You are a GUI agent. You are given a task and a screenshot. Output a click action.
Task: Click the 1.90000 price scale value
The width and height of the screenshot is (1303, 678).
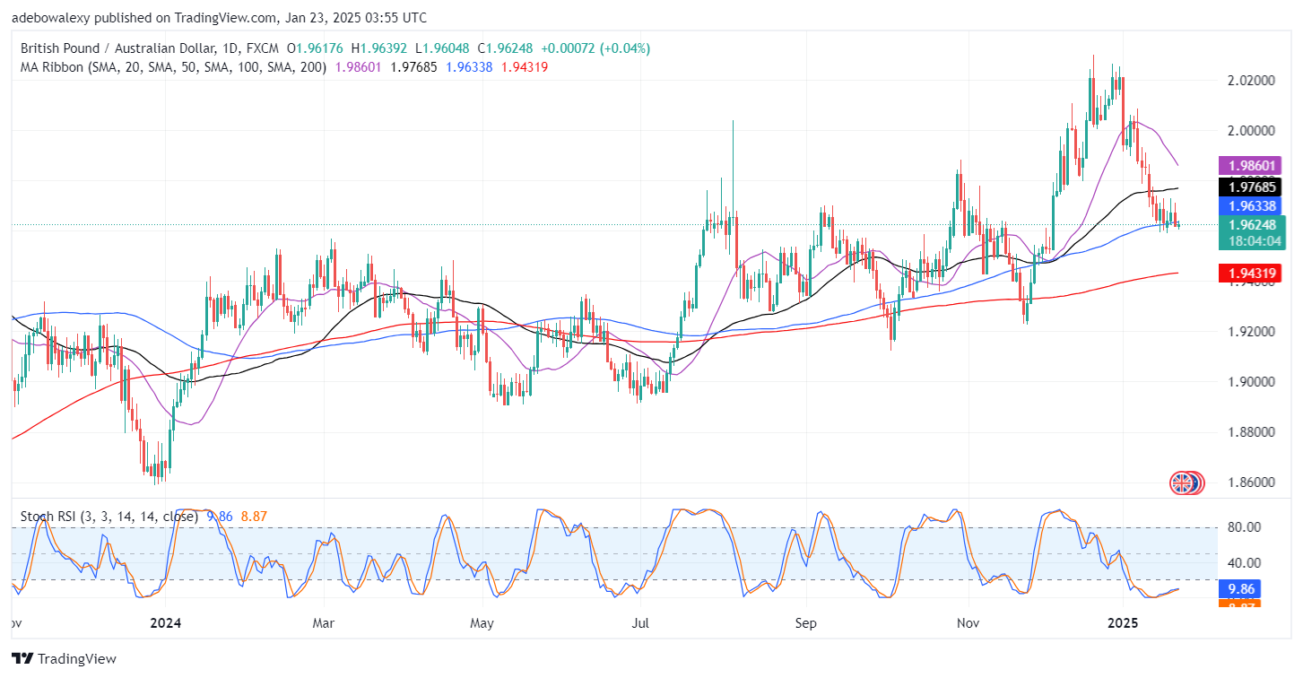coord(1250,382)
